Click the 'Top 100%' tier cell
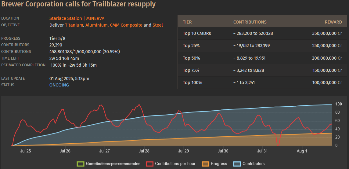Image resolution: width=349 pixels, height=169 pixels. pos(192,83)
